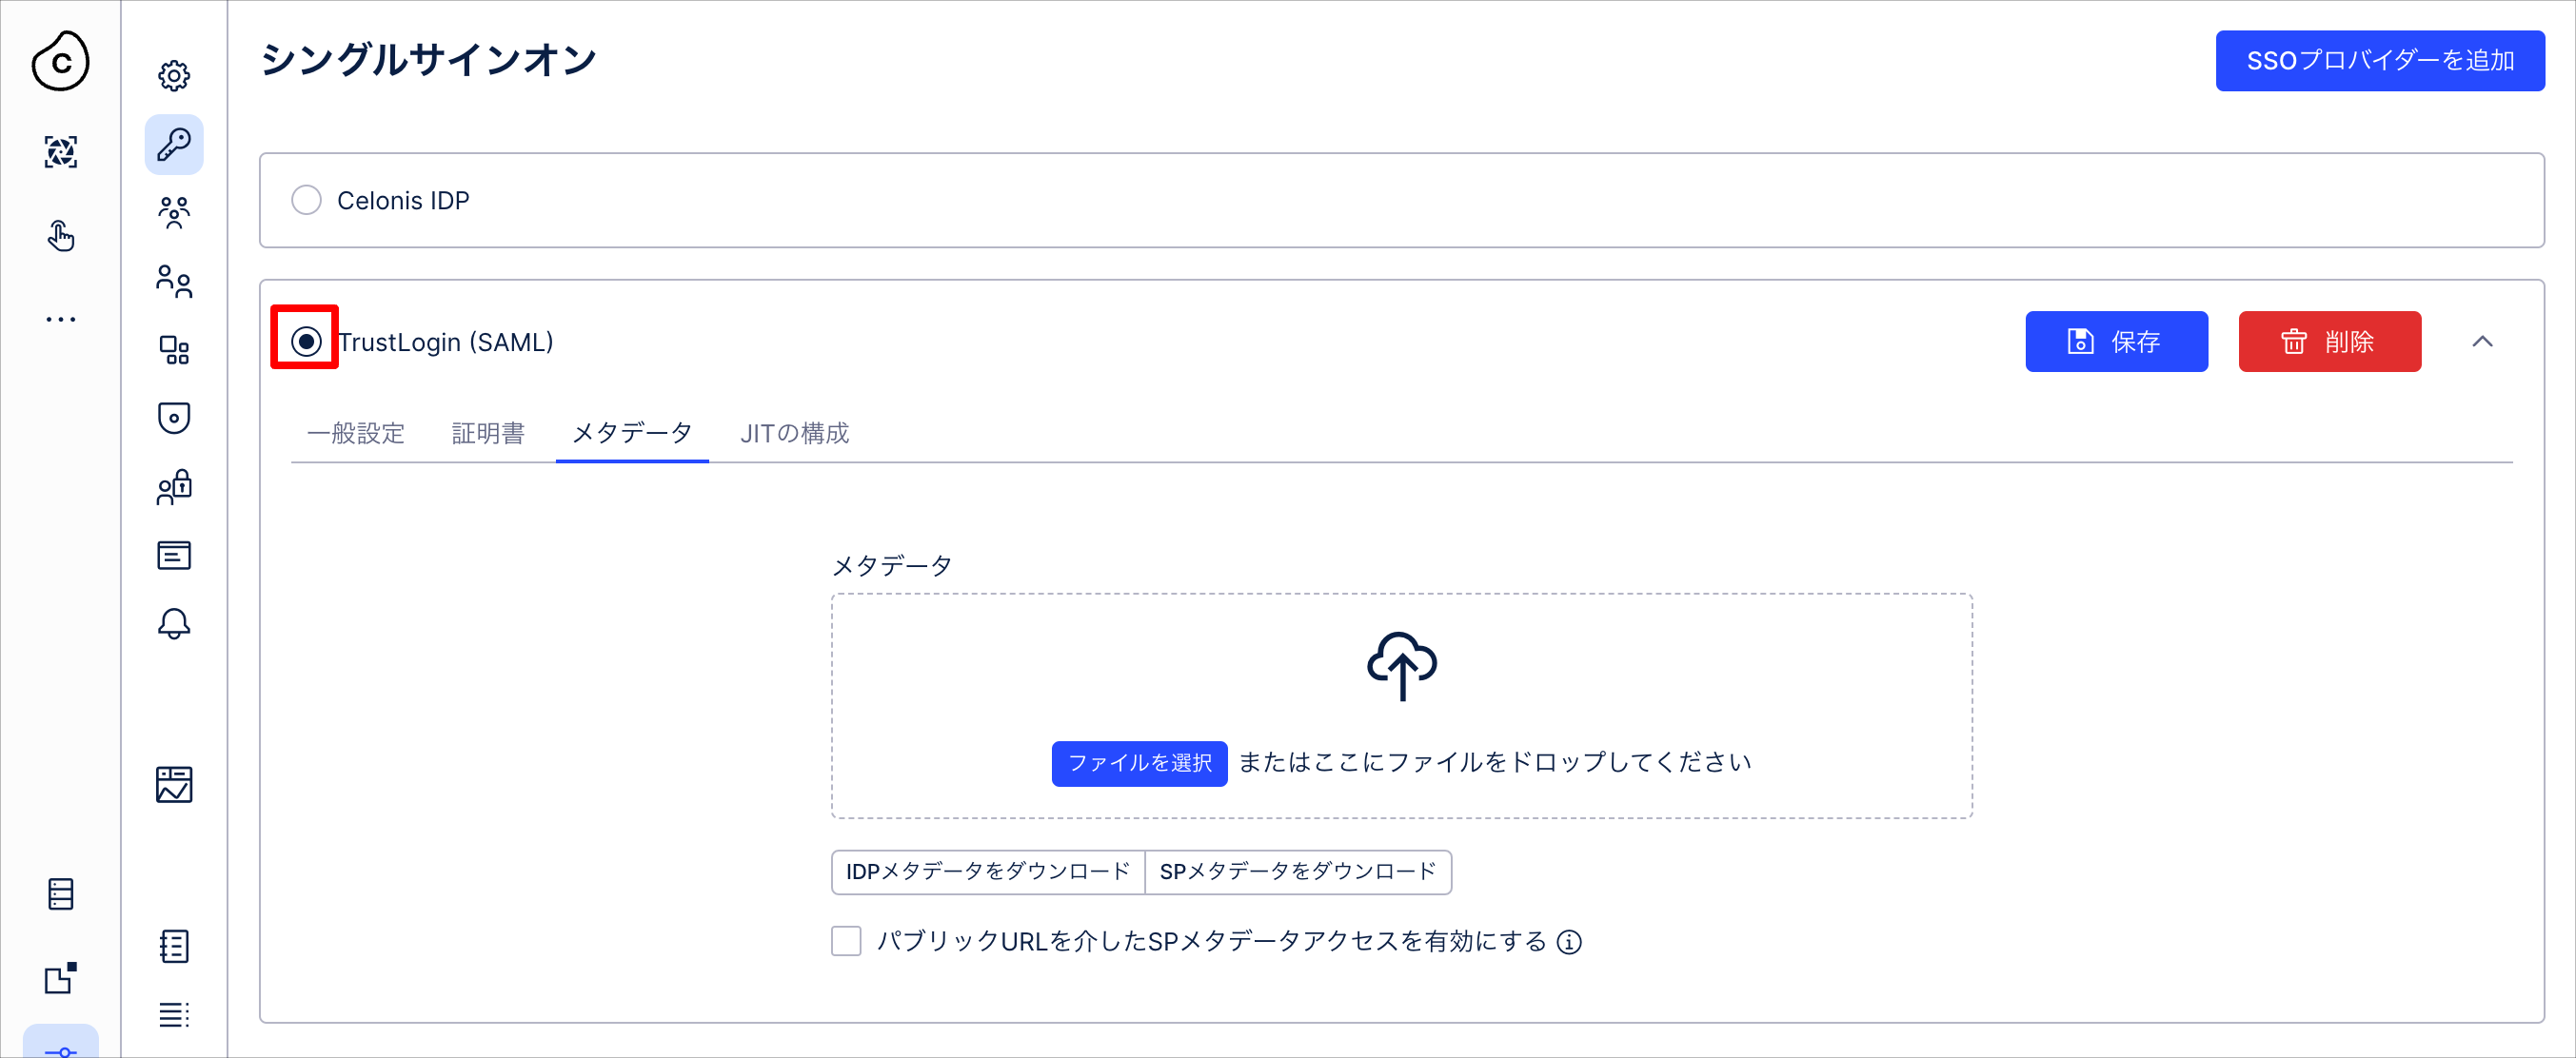Click the cloud upload icon in the drop zone

(x=1402, y=666)
